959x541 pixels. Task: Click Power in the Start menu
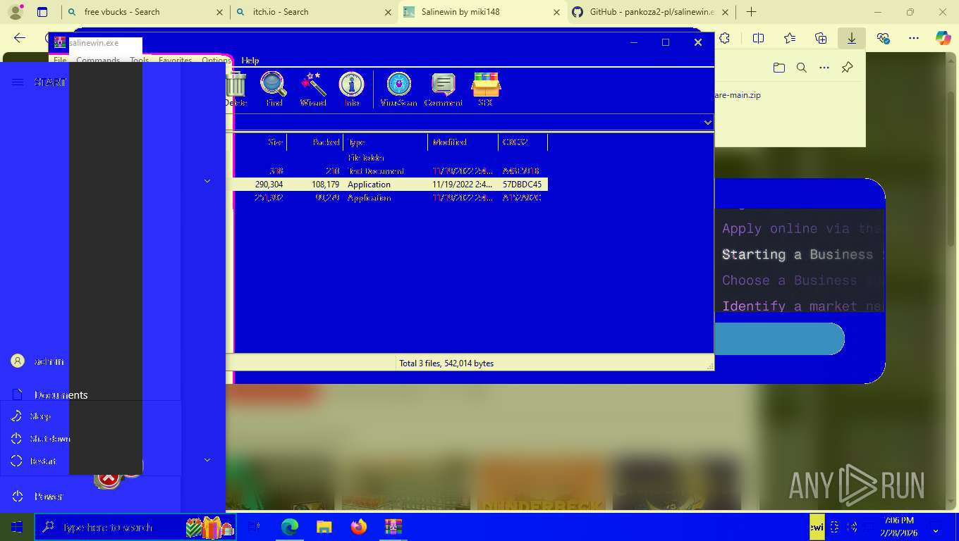(90, 497)
